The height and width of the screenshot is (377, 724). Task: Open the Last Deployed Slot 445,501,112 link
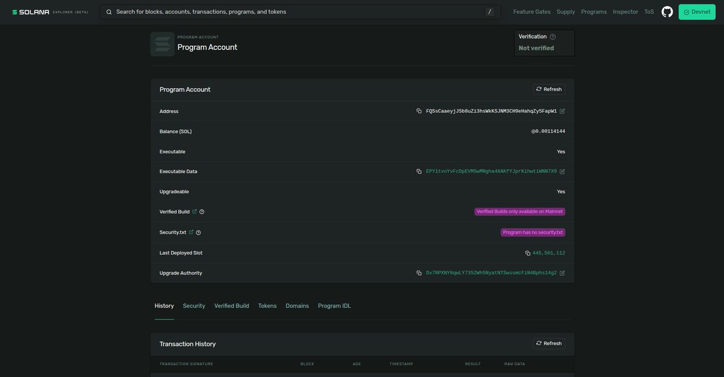[x=549, y=253]
